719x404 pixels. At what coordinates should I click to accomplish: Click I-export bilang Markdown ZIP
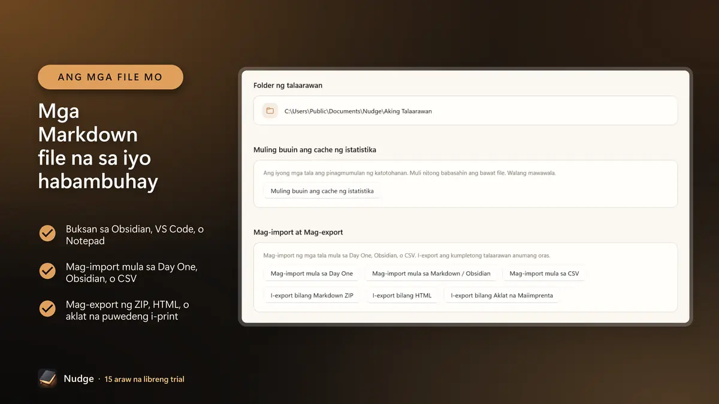(312, 295)
